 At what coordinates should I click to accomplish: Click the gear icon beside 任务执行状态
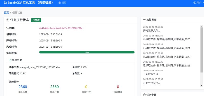(8, 20)
